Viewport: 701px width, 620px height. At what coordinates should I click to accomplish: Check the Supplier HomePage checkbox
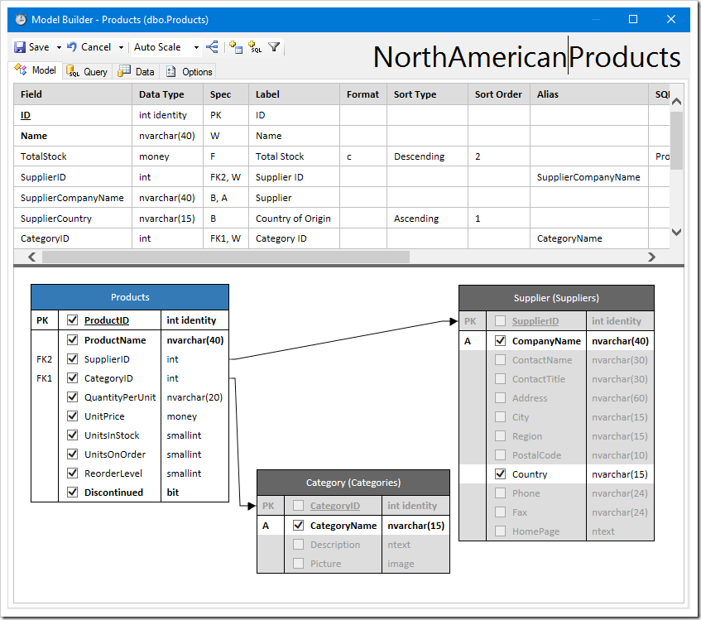(x=500, y=531)
